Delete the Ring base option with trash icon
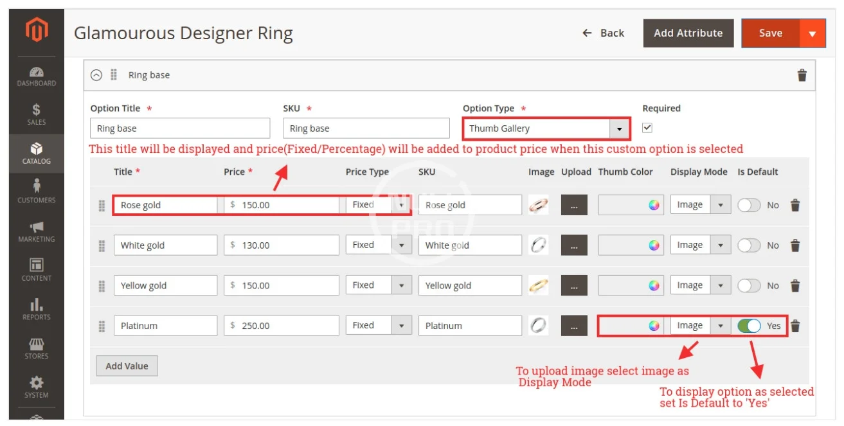Image resolution: width=844 pixels, height=426 pixels. tap(802, 75)
